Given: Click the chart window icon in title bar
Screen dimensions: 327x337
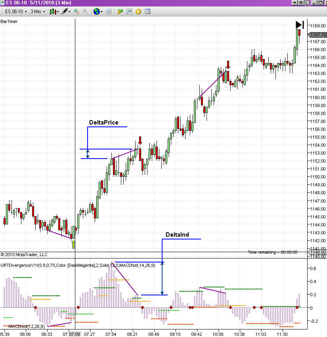Looking at the screenshot, I should click(2, 3).
